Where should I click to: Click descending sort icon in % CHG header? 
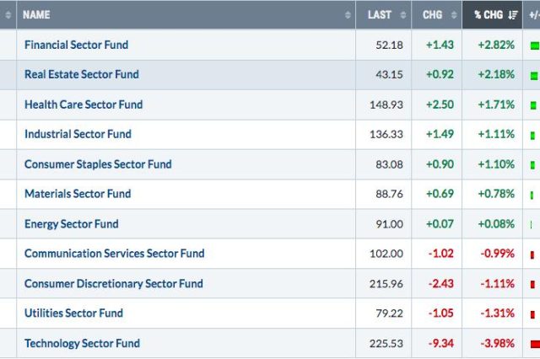(x=513, y=15)
